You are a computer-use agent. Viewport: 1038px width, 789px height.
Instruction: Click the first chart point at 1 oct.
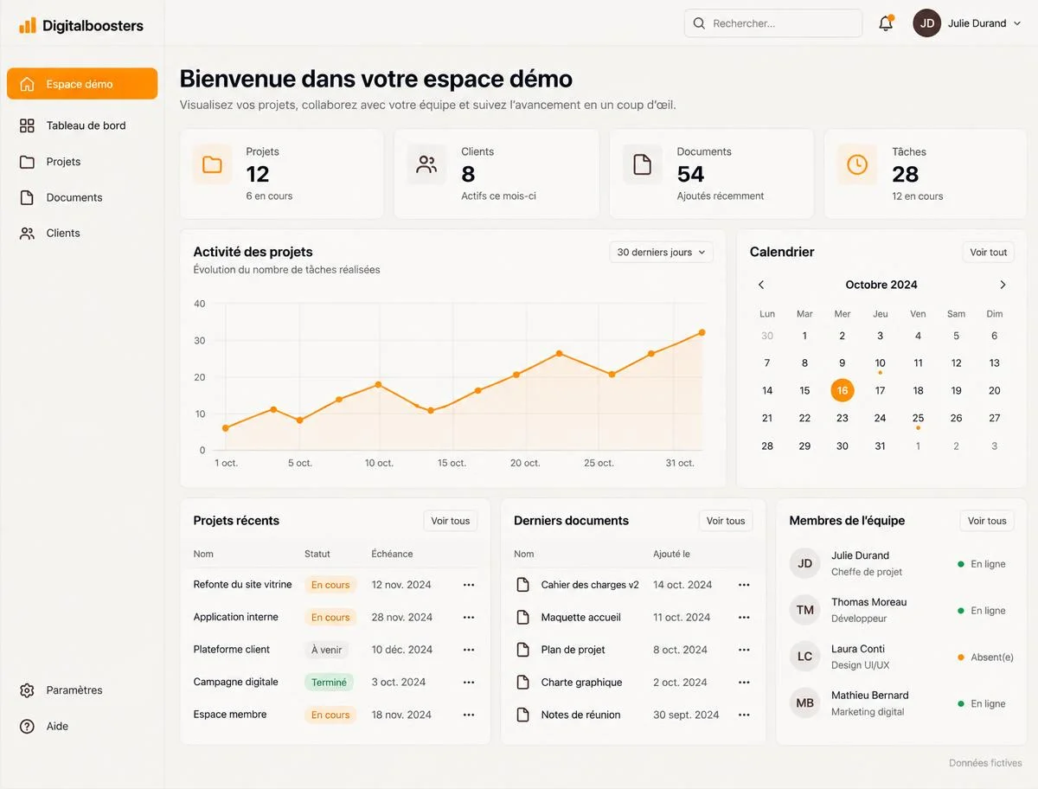click(226, 428)
